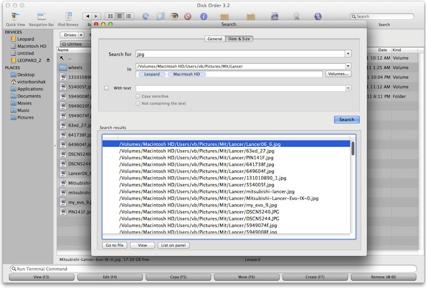This screenshot has width=426, height=288.
Task: Eject the LEOPARD_2 volume
Action: 48,61
